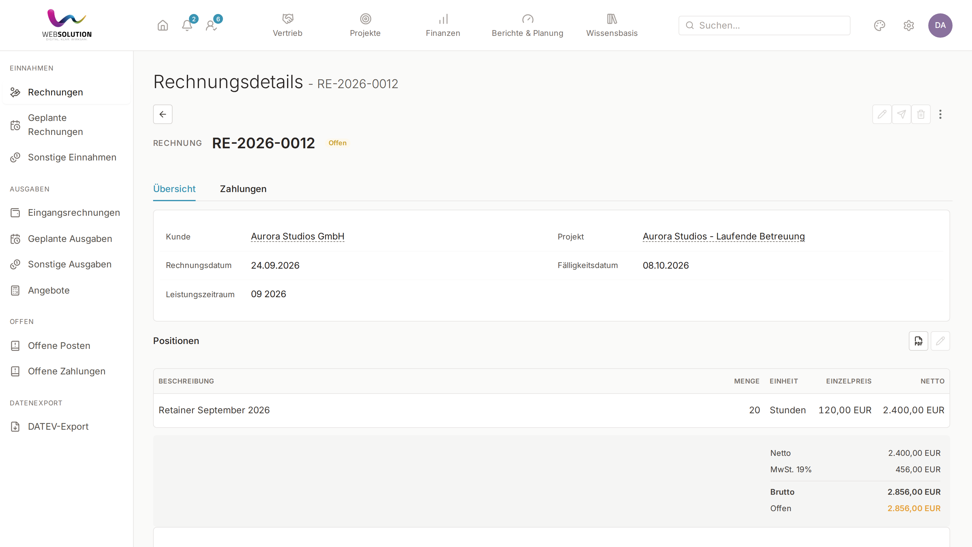Viewport: 972px width, 547px height.
Task: Open settings gear icon
Action: pyautogui.click(x=909, y=25)
